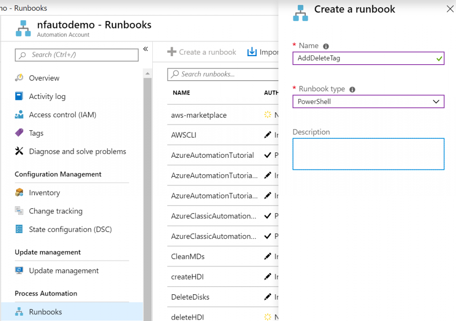Click the State configuration (DSC) icon
Image resolution: width=456 pixels, height=321 pixels.
[x=19, y=229]
